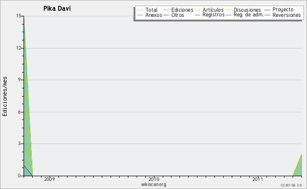Click the 'wikiscan.org' source text
Image resolution: width=307 pixels, height=189 pixels.
tap(153, 184)
